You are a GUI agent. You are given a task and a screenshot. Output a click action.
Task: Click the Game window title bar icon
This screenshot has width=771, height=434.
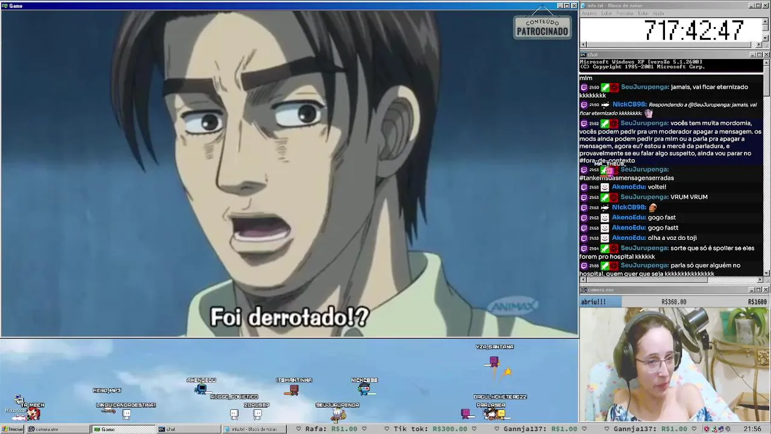[x=5, y=5]
